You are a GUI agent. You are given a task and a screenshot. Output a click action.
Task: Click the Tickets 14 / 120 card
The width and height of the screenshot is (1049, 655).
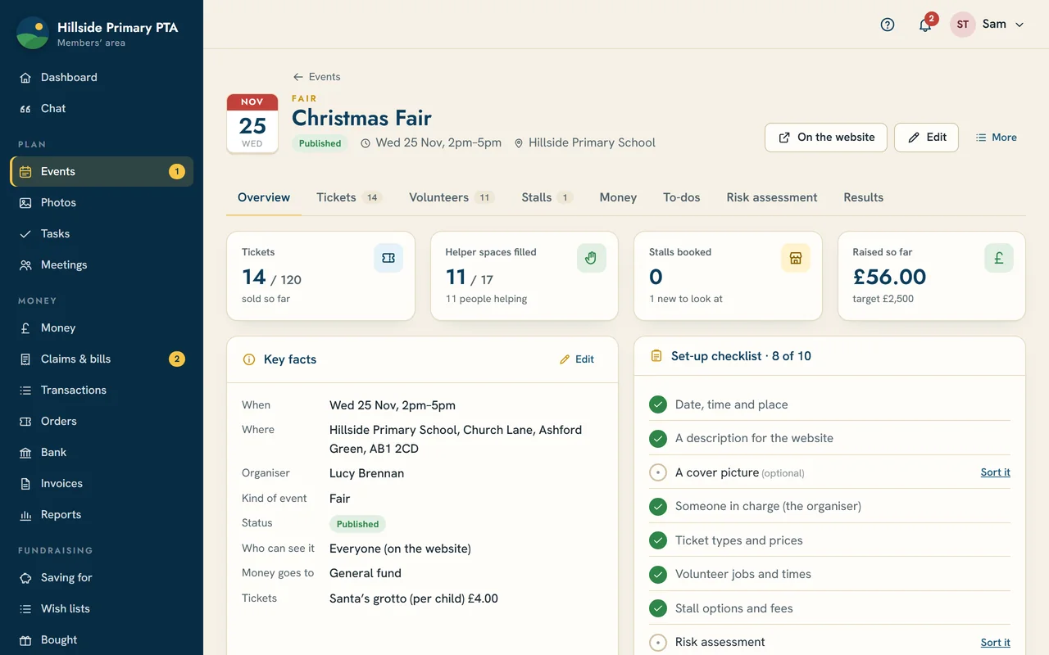[320, 276]
